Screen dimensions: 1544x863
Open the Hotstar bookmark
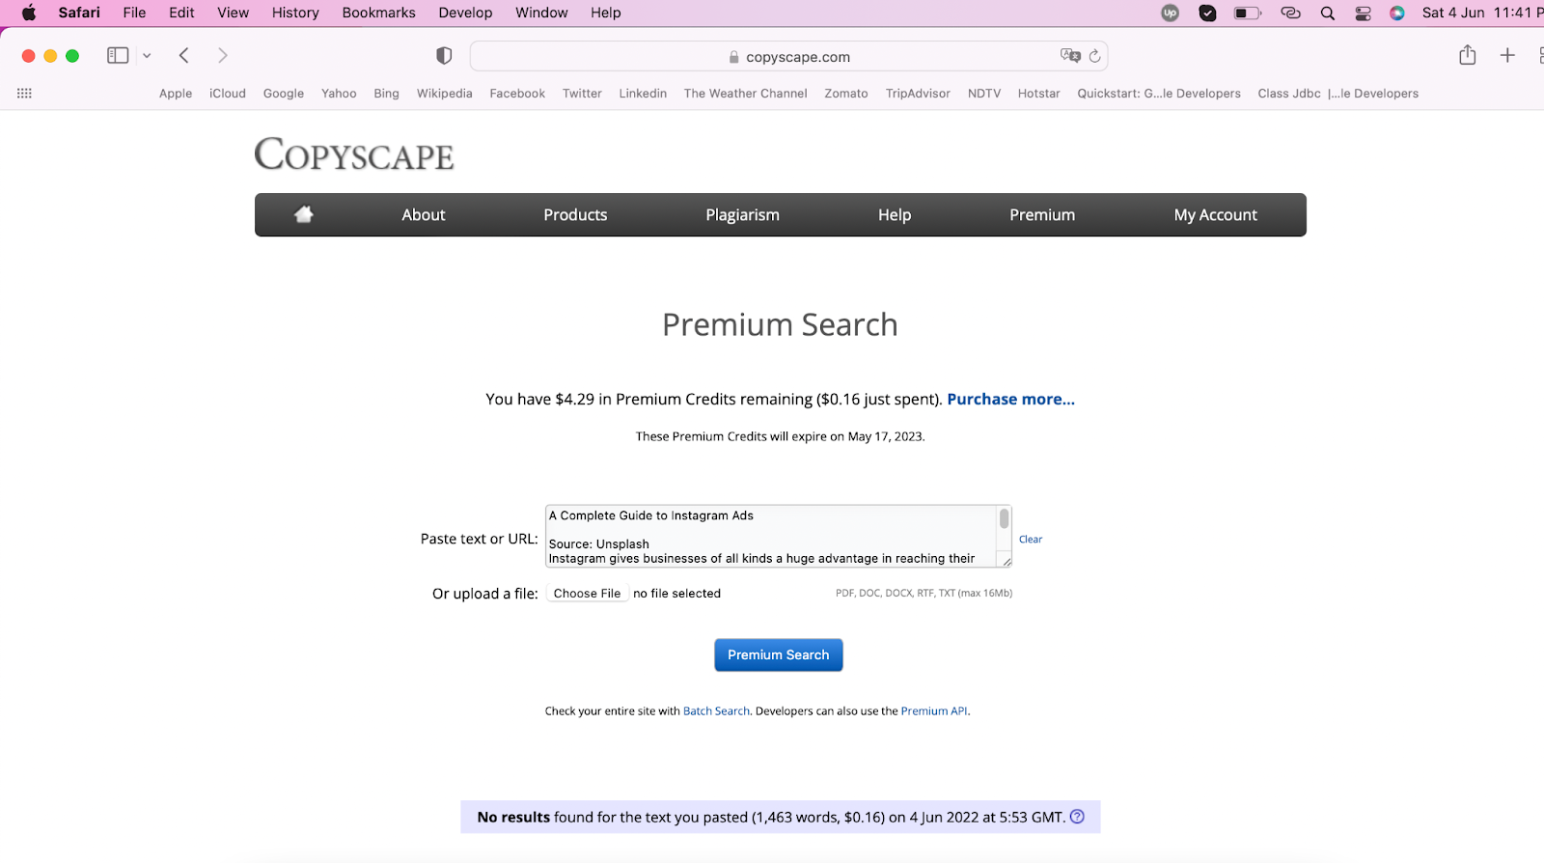click(1038, 94)
